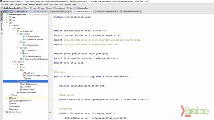Click the mastahcode breadcrumb
Viewport: 214px width, 120px height.
tap(60, 8)
